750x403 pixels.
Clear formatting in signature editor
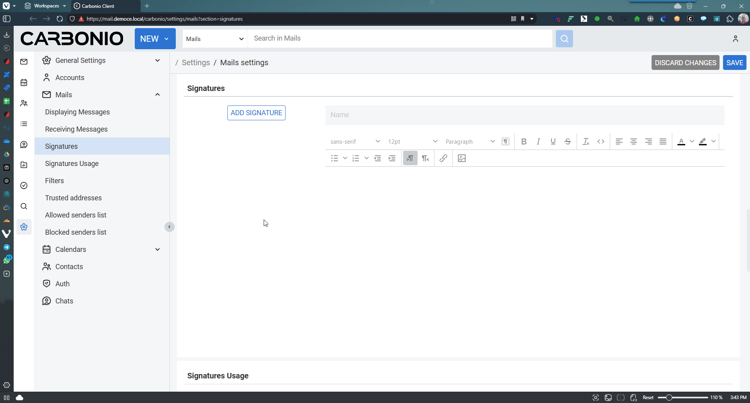(x=586, y=141)
